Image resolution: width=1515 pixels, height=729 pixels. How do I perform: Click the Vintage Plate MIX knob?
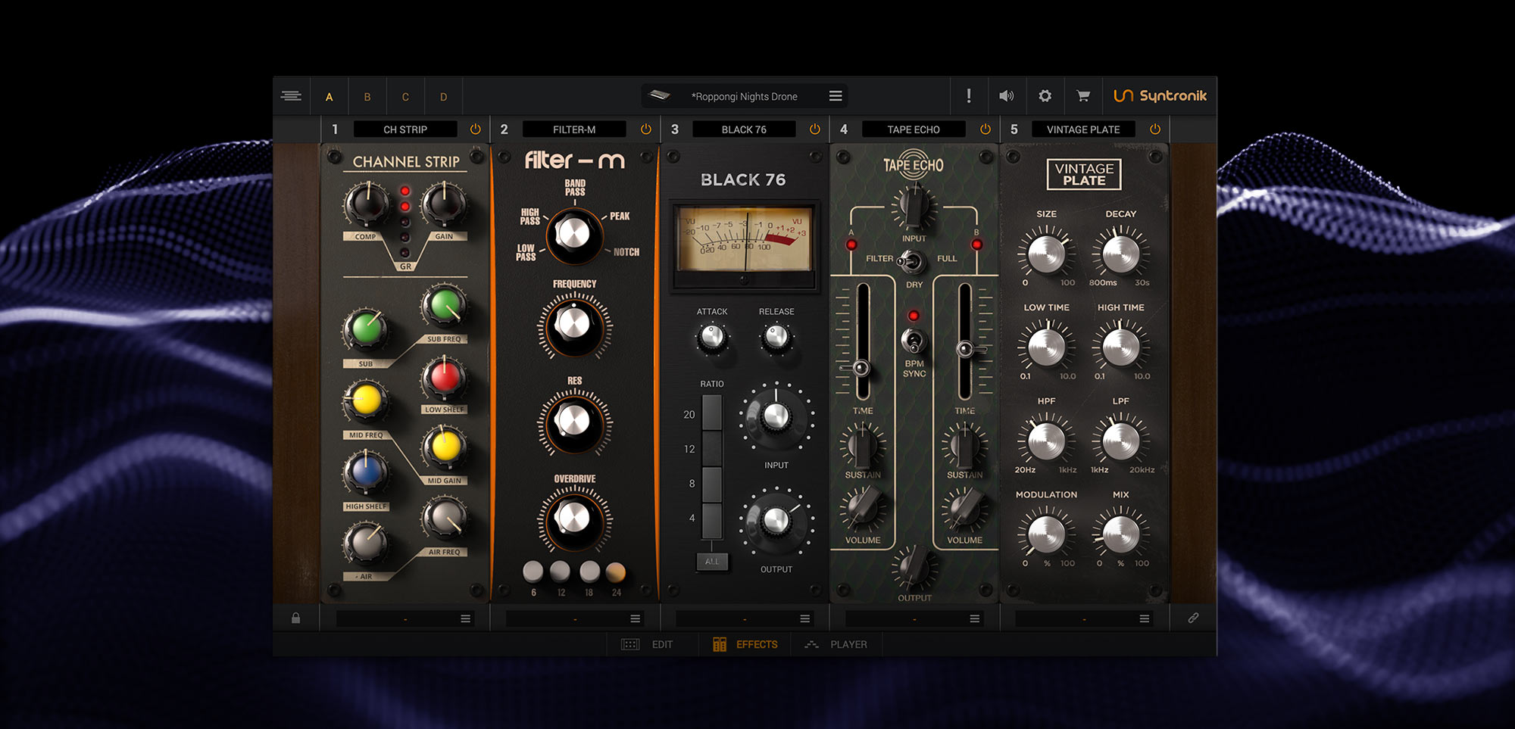pos(1120,534)
